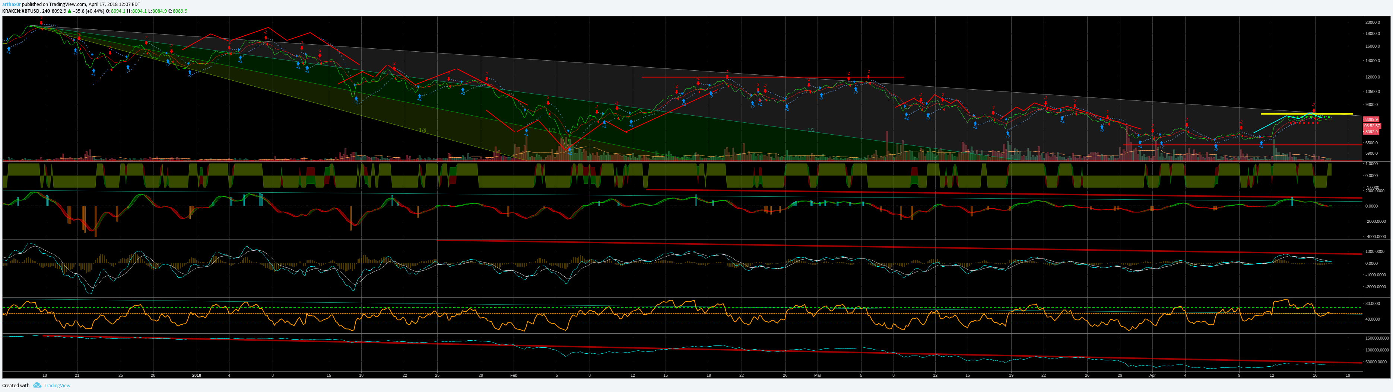The width and height of the screenshot is (1393, 392).
Task: Click the Mar label on time axis
Action: tap(818, 375)
